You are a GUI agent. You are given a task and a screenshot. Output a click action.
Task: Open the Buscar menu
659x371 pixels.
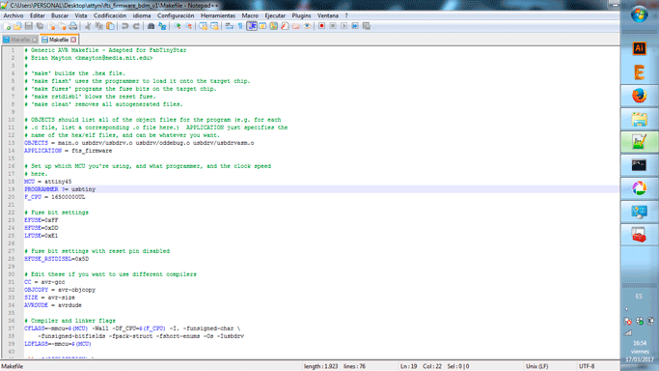[60, 15]
